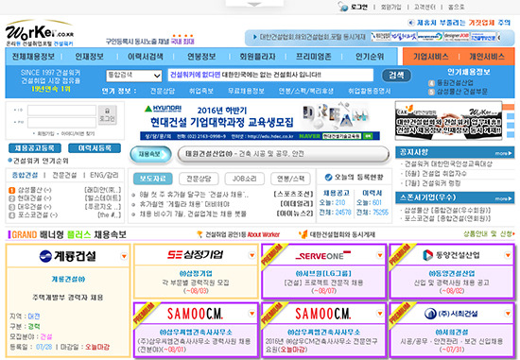This screenshot has height=360, width=520.
Task: Expand the 동양건설산업 card arrow
Action: [508, 255]
